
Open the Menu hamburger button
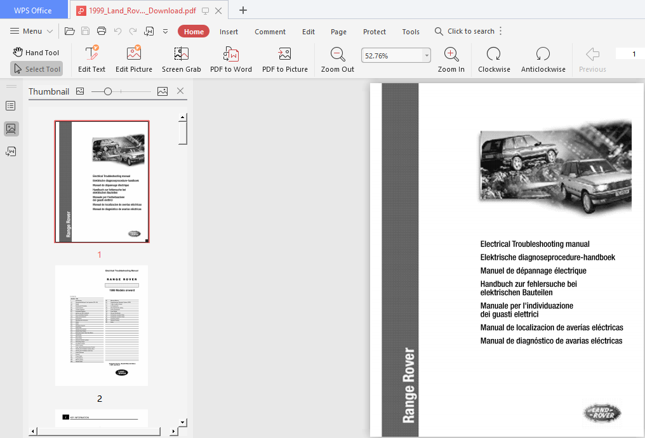pos(31,31)
